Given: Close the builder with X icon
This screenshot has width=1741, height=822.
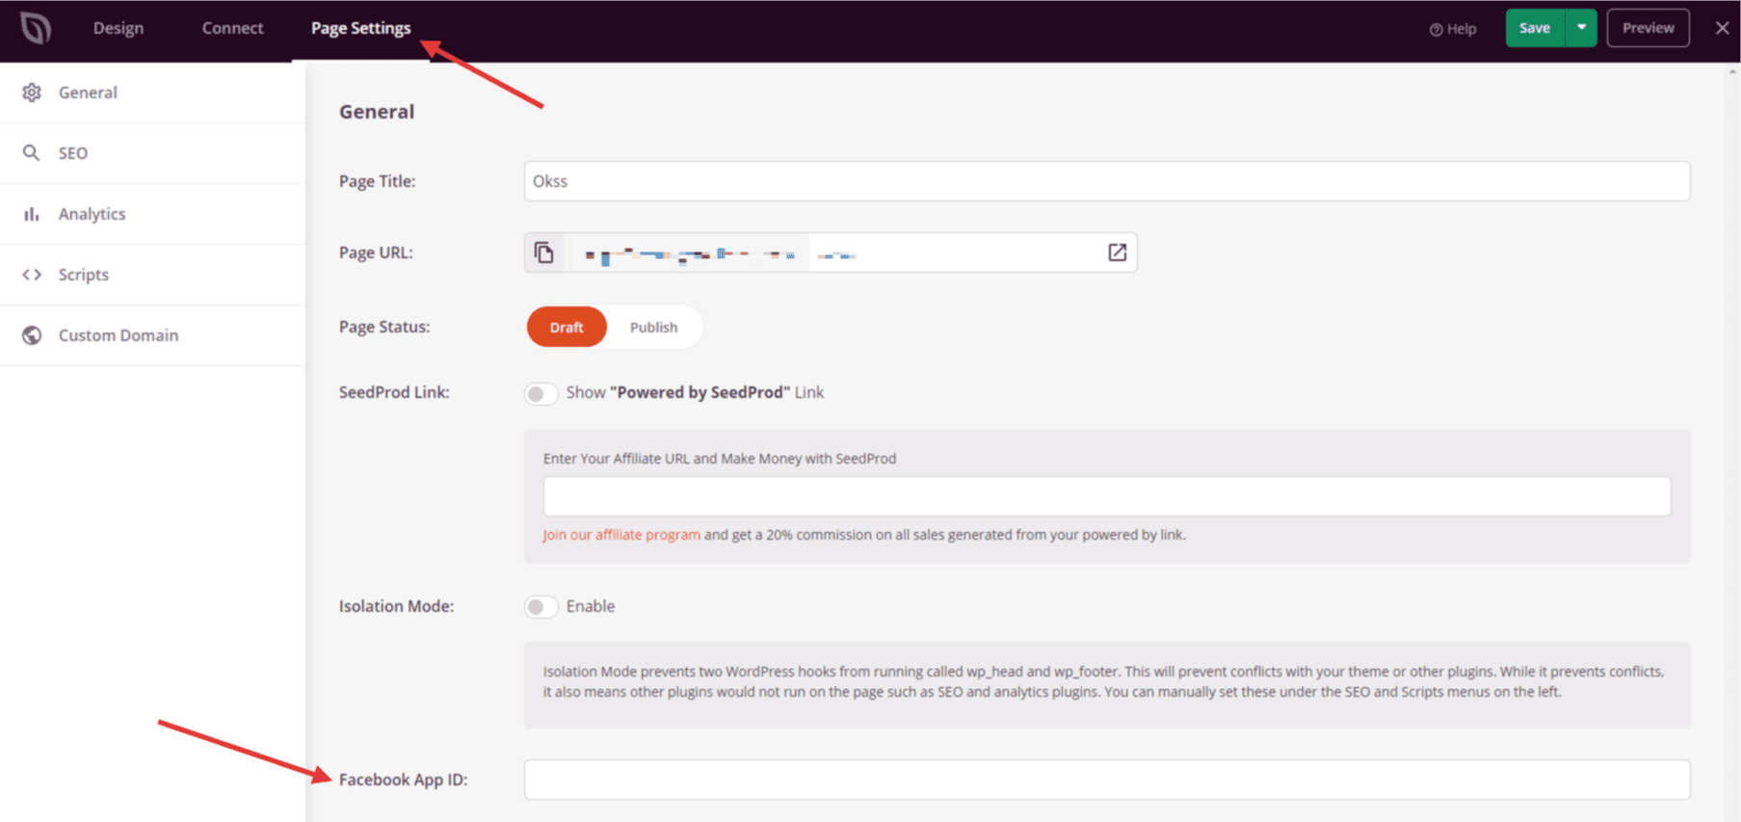Looking at the screenshot, I should tap(1722, 28).
